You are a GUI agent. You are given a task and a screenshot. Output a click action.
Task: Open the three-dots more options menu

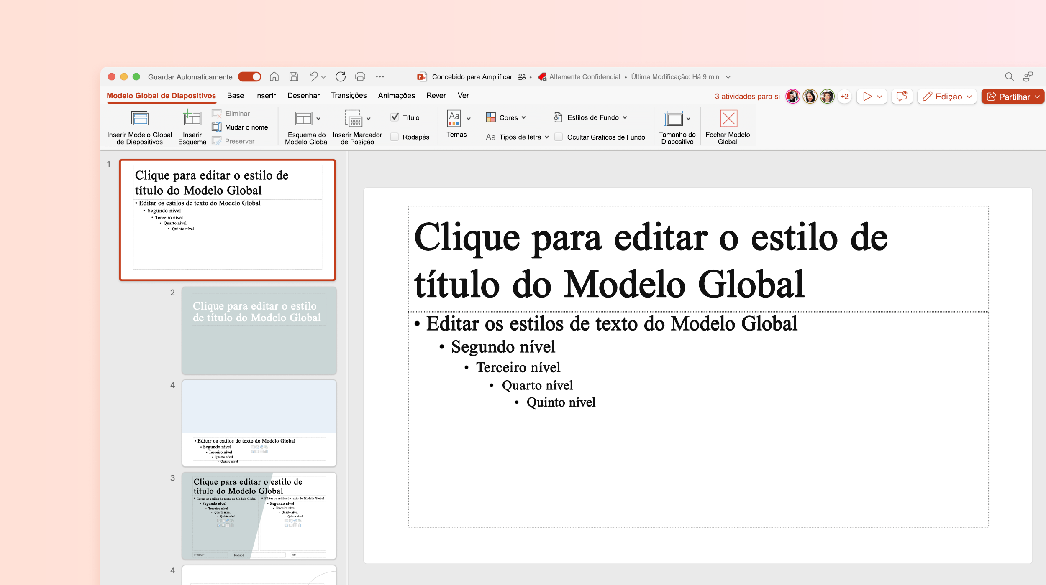380,76
